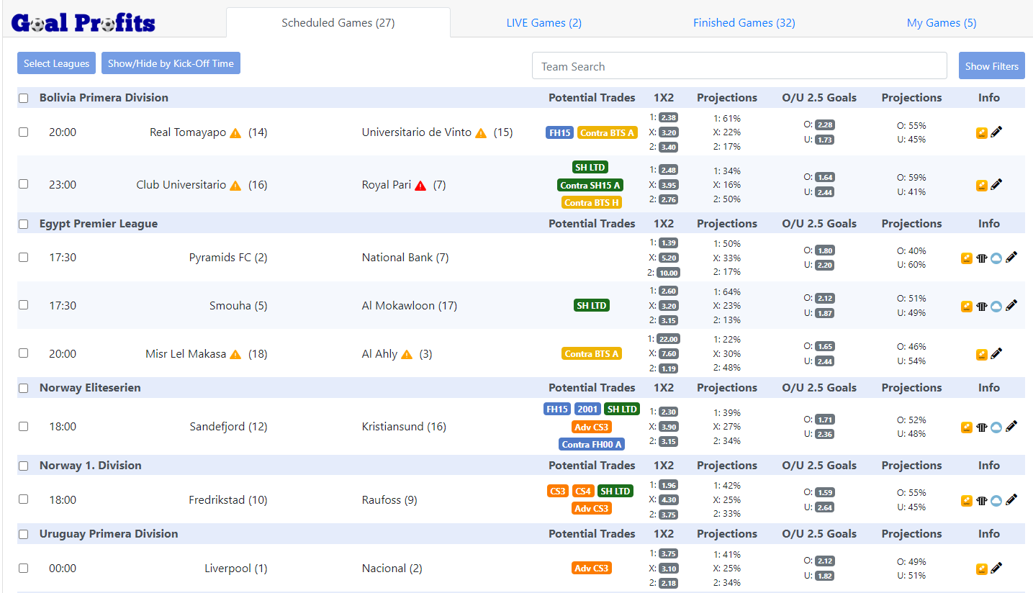Open weather cloud icon for Sandefjord match
Image resolution: width=1033 pixels, height=593 pixels.
(996, 427)
